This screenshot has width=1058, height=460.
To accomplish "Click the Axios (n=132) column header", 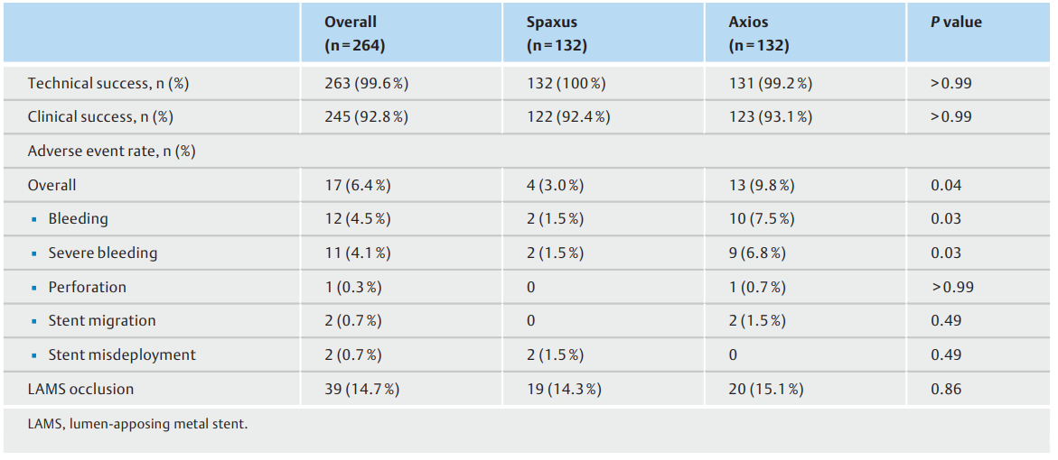I will click(759, 33).
